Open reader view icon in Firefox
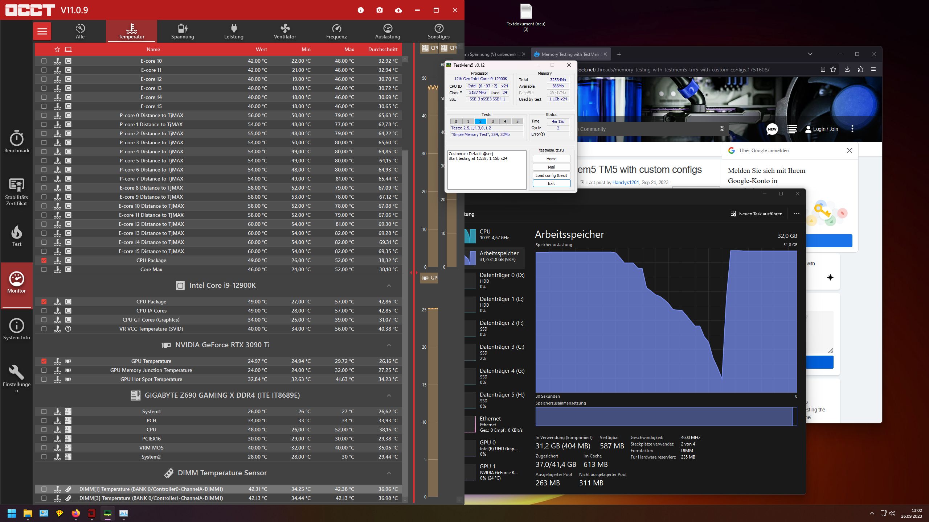929x522 pixels. 823,69
